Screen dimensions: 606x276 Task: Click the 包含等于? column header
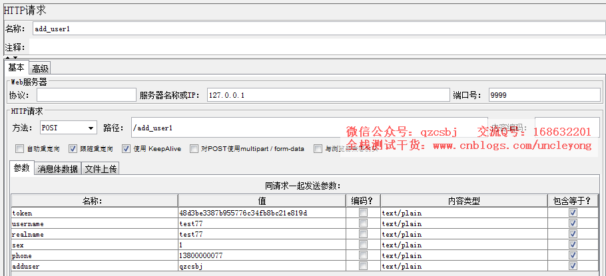(573, 201)
